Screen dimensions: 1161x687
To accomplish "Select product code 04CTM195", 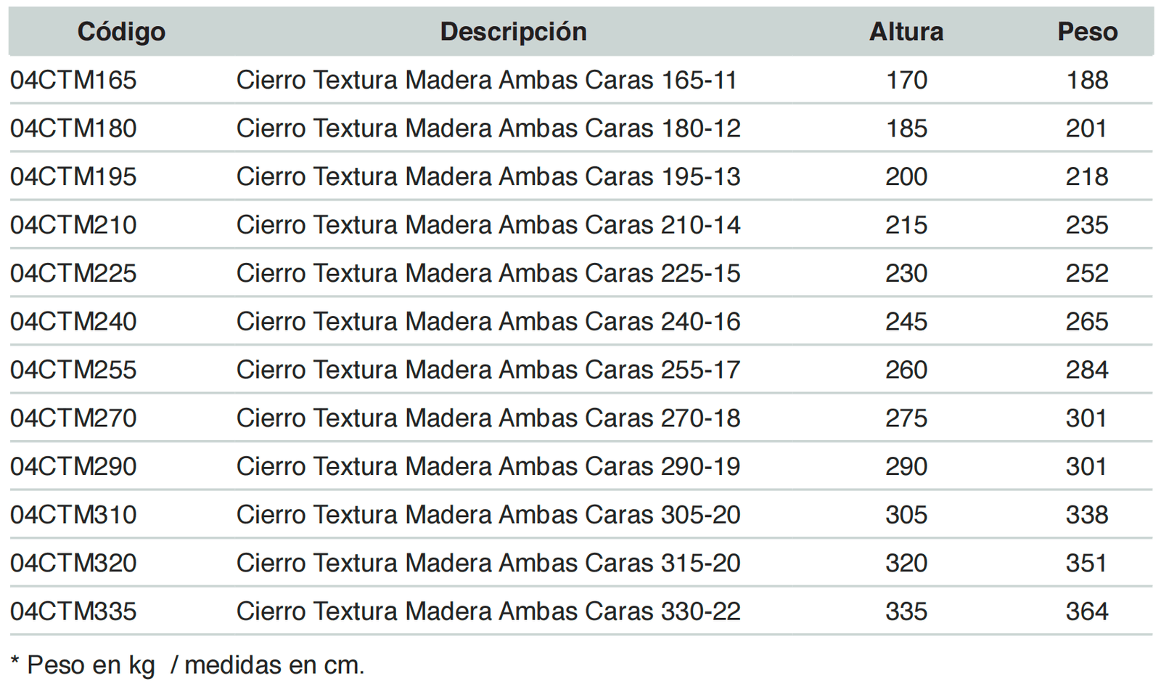I will [x=73, y=176].
